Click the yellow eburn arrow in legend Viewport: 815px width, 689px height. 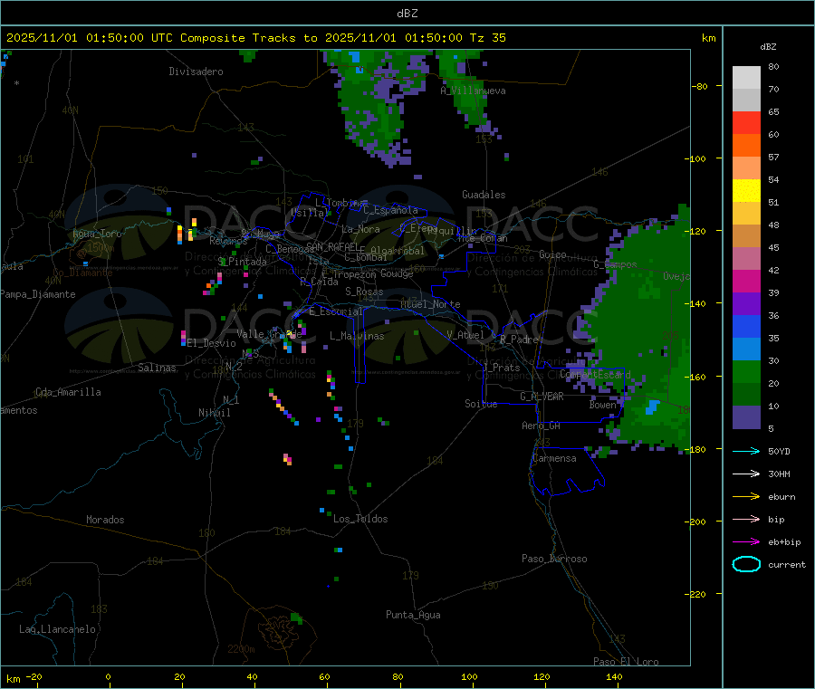pyautogui.click(x=746, y=497)
